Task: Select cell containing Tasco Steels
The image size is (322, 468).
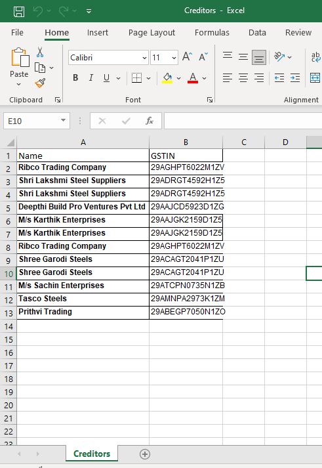Action: [83, 299]
